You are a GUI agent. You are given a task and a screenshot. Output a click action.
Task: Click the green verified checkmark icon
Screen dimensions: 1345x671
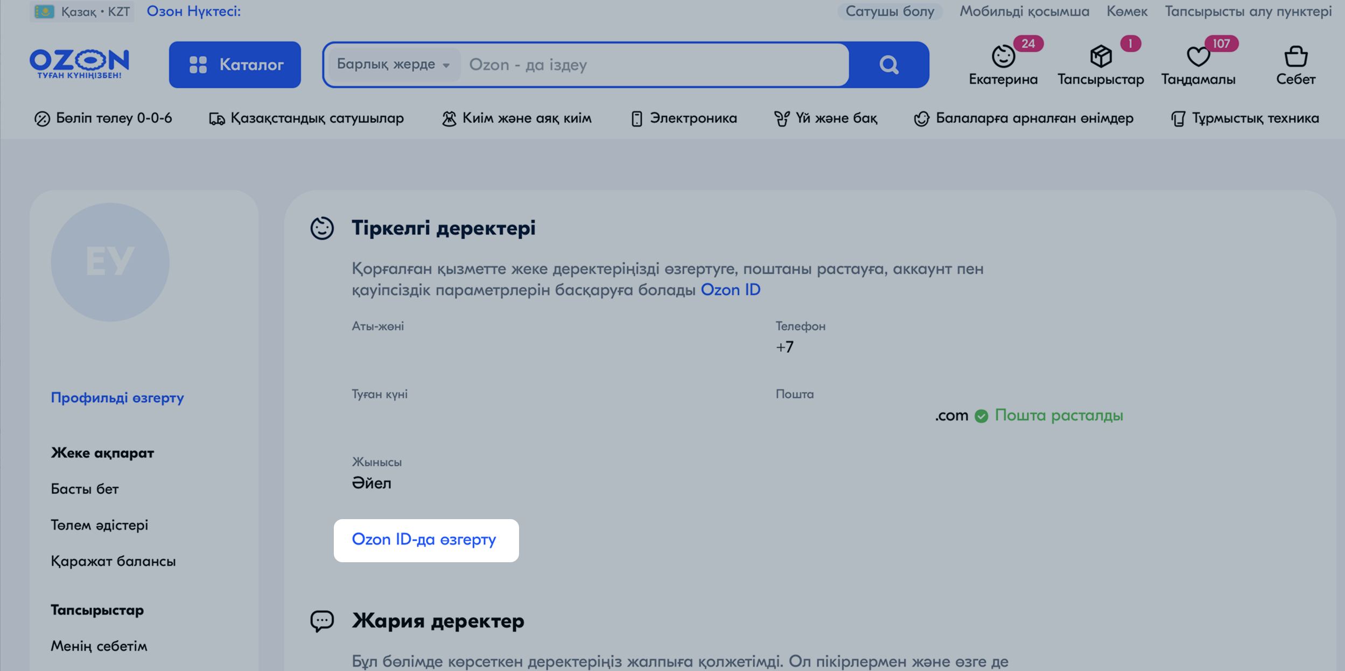pyautogui.click(x=981, y=416)
